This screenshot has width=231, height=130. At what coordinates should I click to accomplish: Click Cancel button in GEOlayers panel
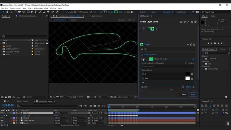pyautogui.click(x=183, y=95)
